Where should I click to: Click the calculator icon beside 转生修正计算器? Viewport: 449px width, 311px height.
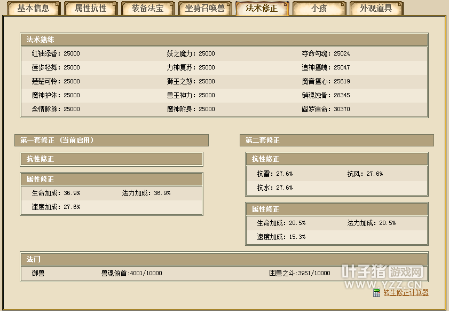376,293
